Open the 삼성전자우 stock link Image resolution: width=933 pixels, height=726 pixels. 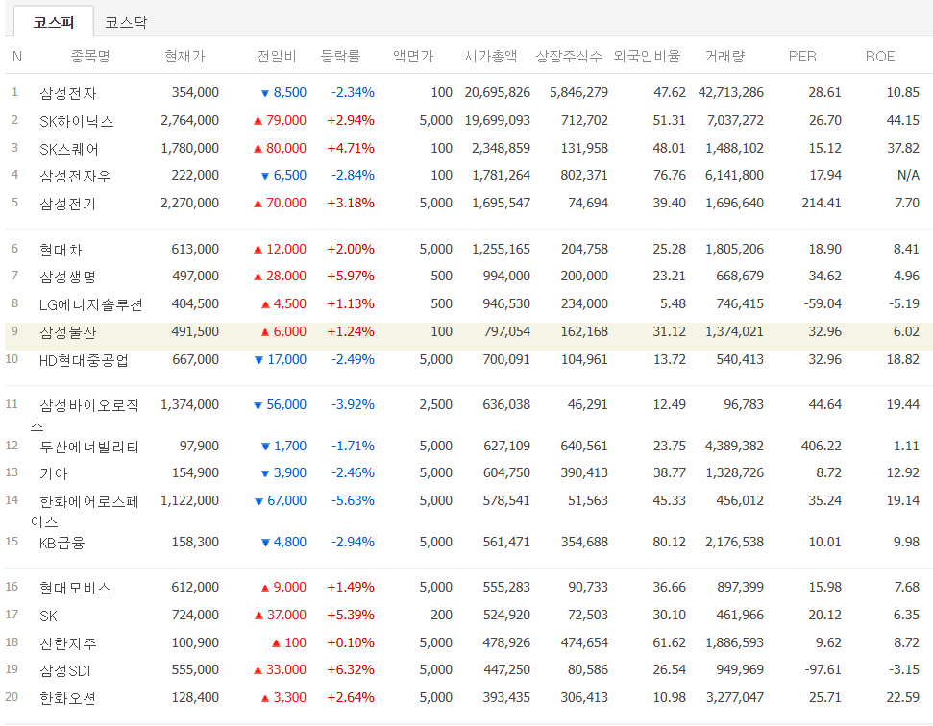[x=75, y=176]
